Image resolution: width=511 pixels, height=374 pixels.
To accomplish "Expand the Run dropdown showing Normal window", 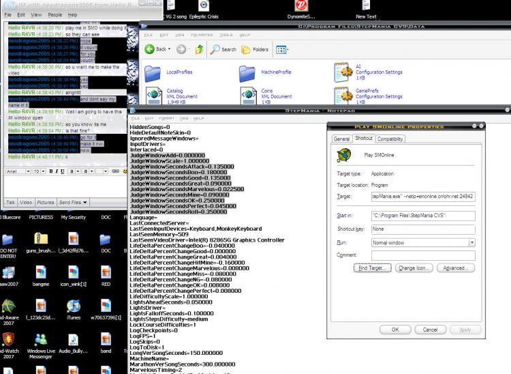I will 471,242.
